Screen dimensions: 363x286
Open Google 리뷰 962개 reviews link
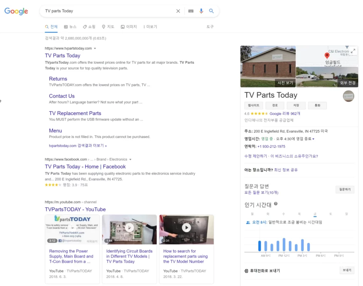coord(285,114)
